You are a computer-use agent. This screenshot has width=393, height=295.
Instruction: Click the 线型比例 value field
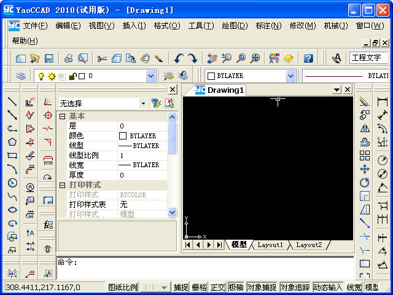(x=142, y=155)
